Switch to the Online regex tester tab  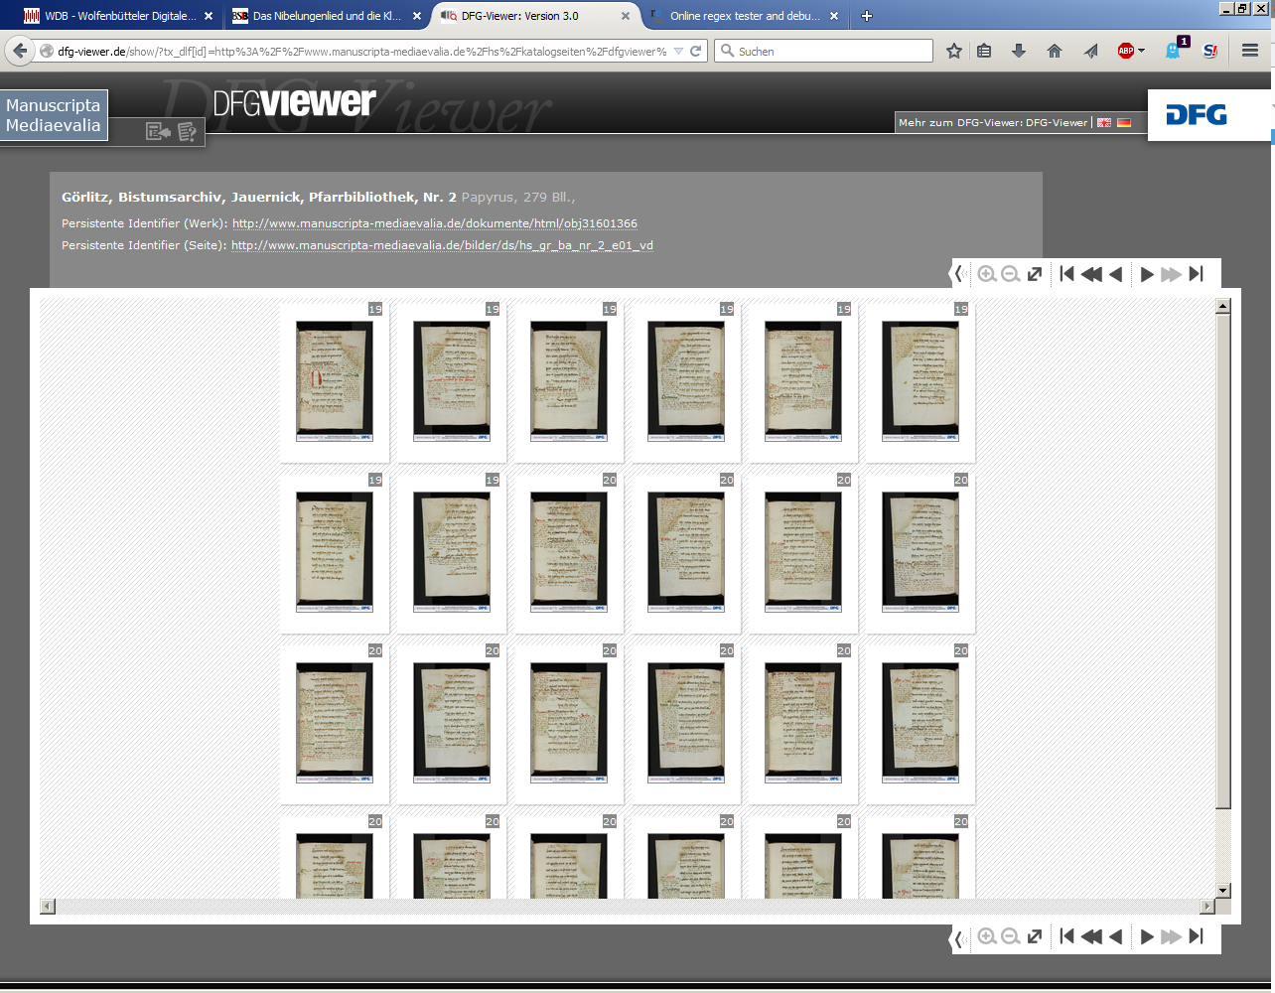(744, 16)
